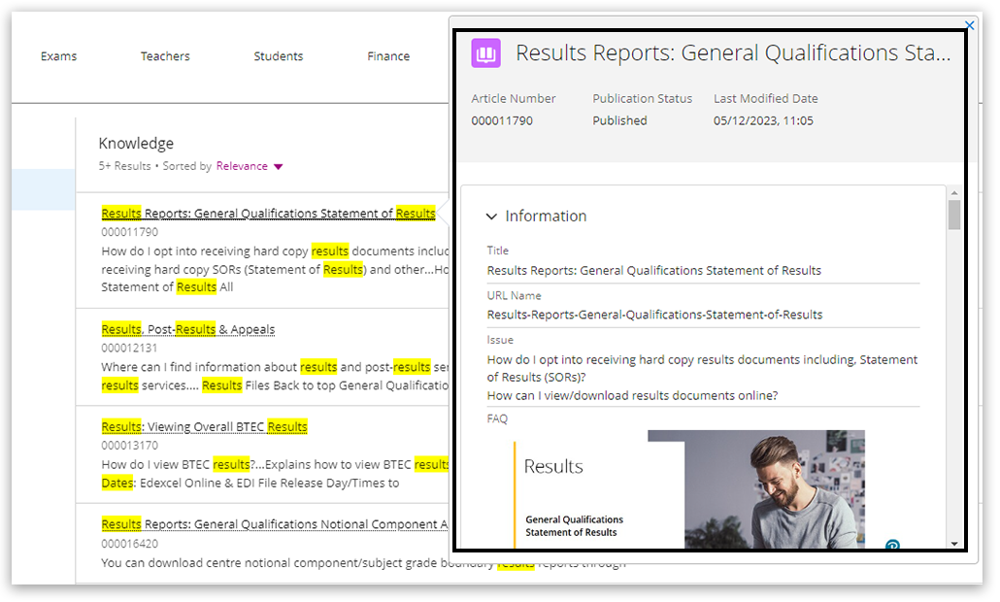Click the scrollbar down arrow in preview
This screenshot has height=602, width=1000.
point(954,543)
